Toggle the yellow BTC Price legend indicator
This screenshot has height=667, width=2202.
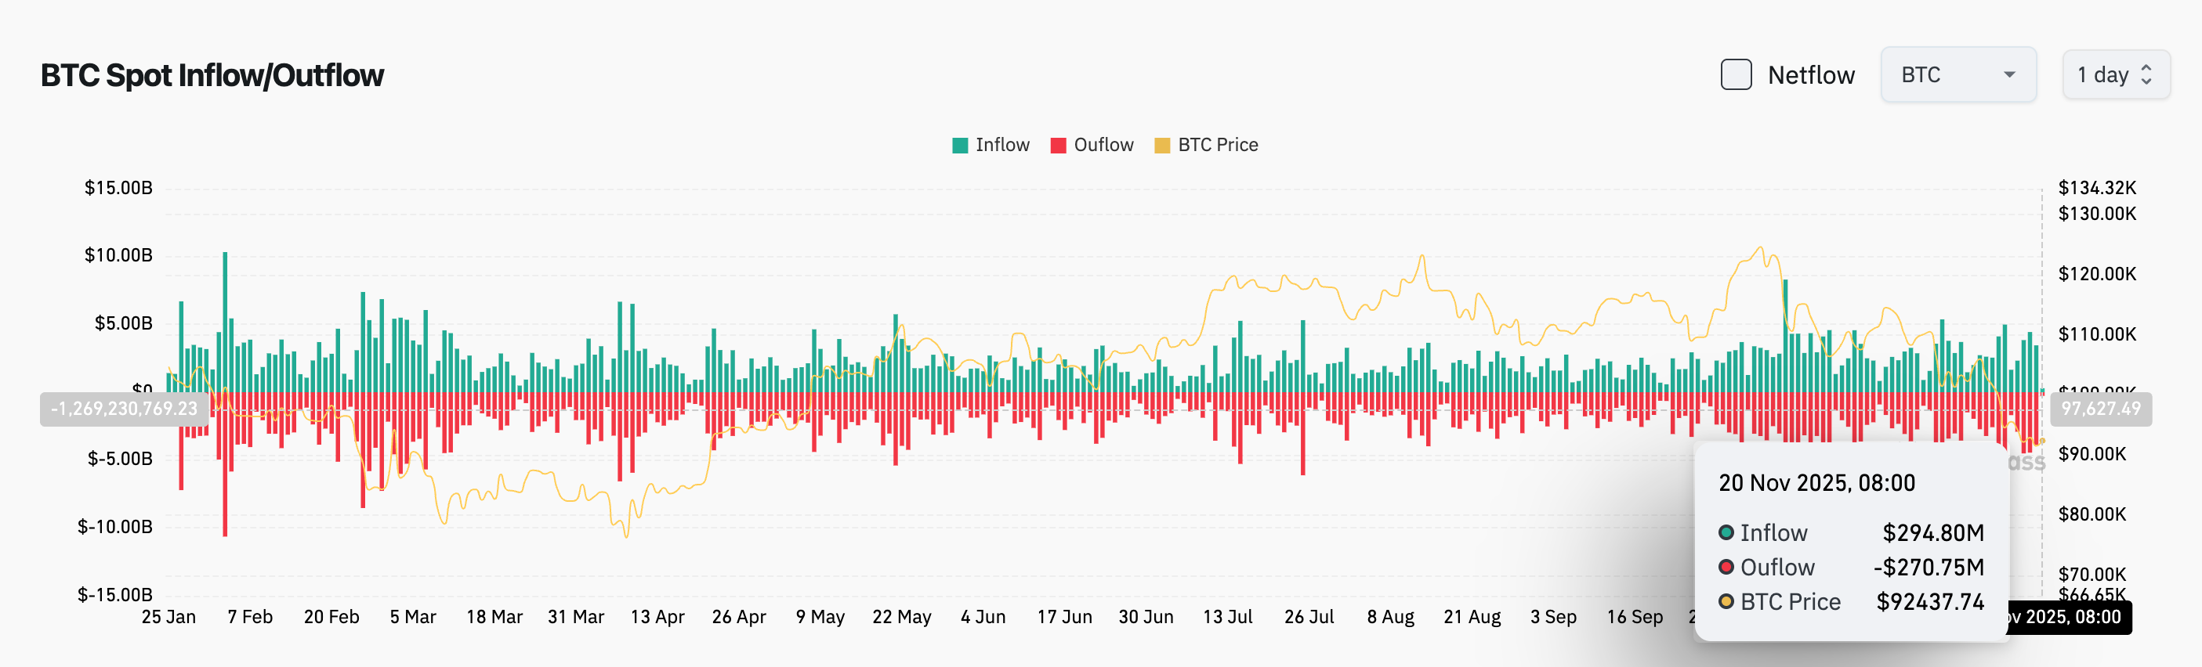click(x=1164, y=144)
